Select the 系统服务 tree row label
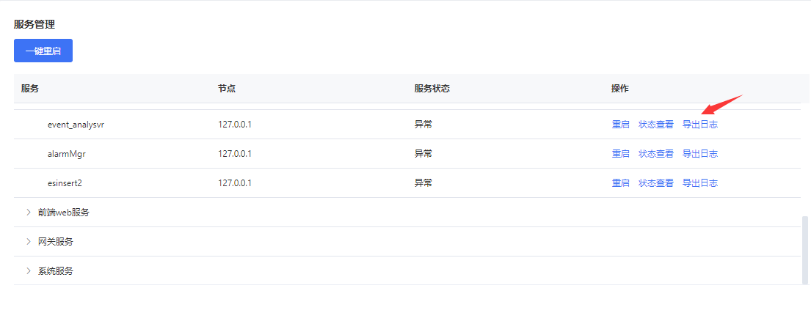Viewport: 811px width, 321px height. [56, 270]
